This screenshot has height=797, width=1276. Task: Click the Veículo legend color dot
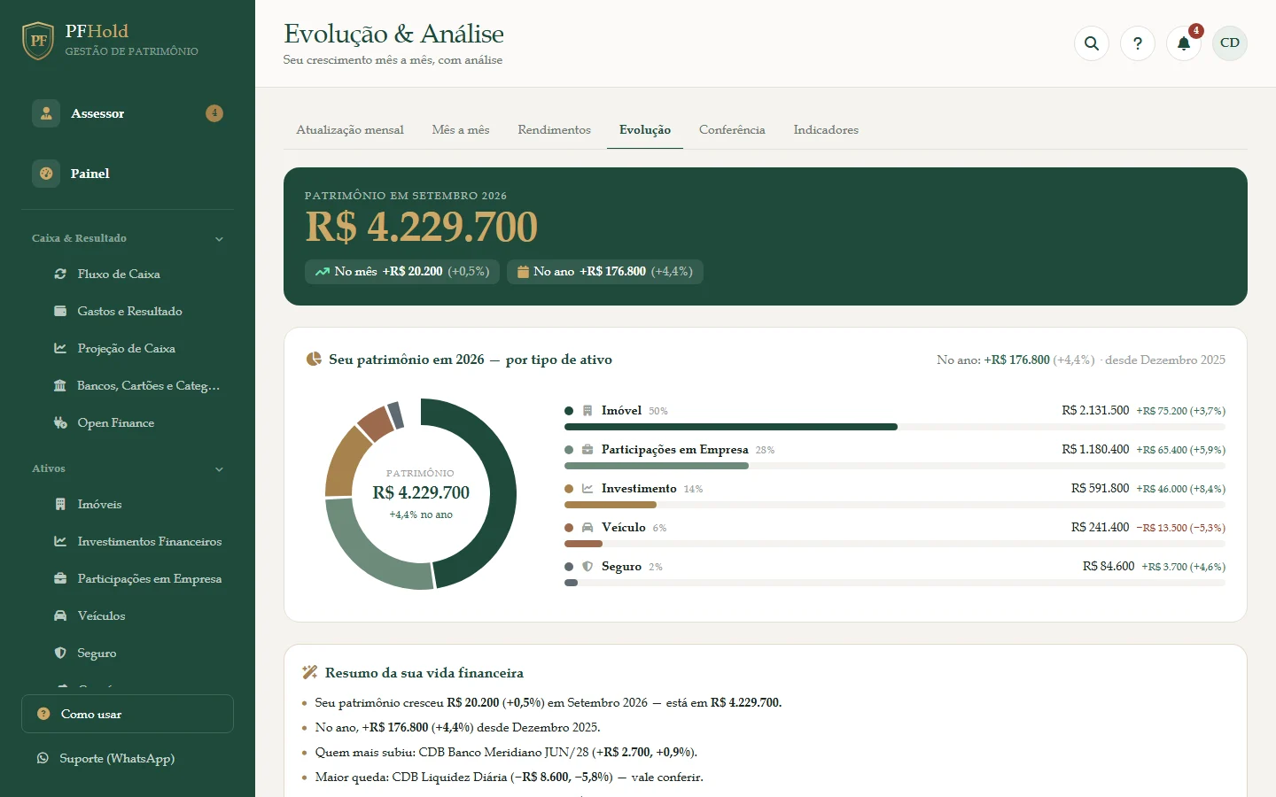coord(569,528)
